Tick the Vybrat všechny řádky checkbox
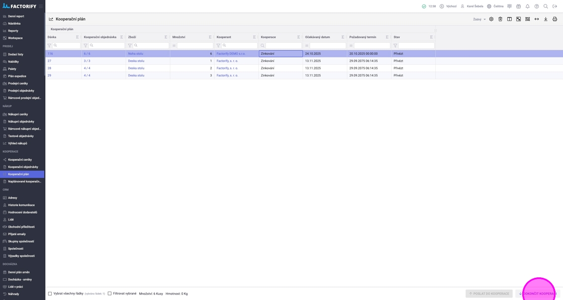563x300 pixels. point(50,293)
